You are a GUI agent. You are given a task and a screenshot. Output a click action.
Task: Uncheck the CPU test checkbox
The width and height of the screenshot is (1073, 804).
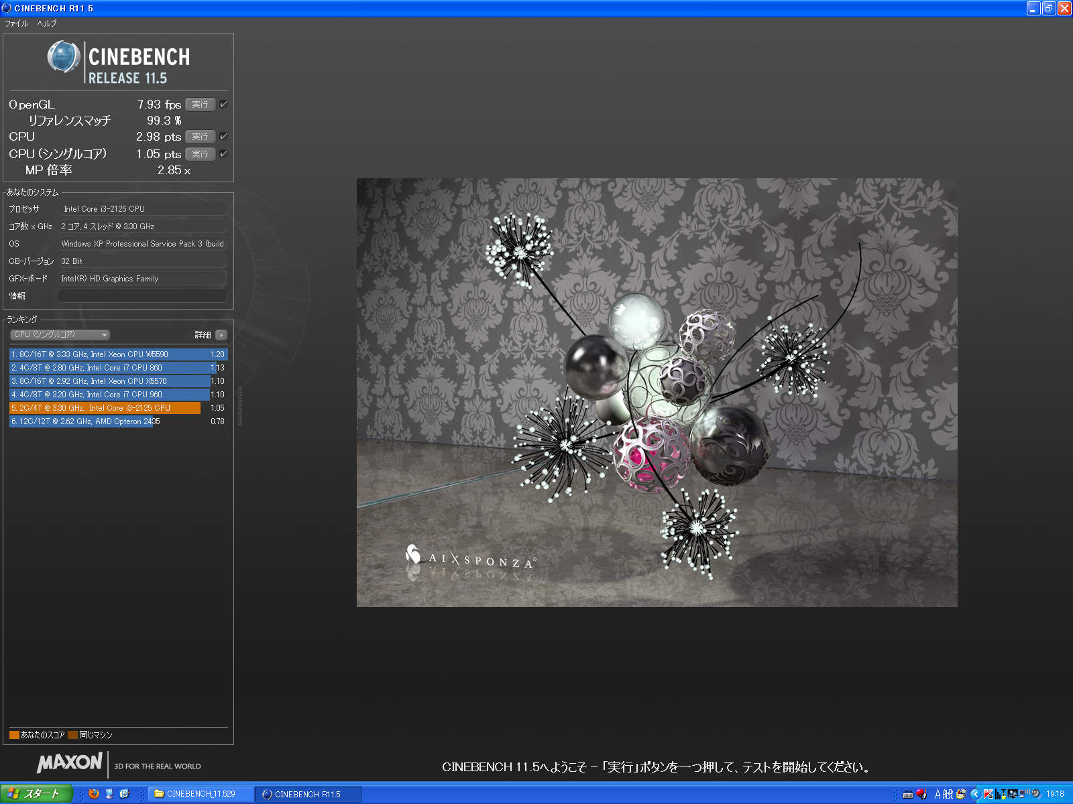[223, 137]
